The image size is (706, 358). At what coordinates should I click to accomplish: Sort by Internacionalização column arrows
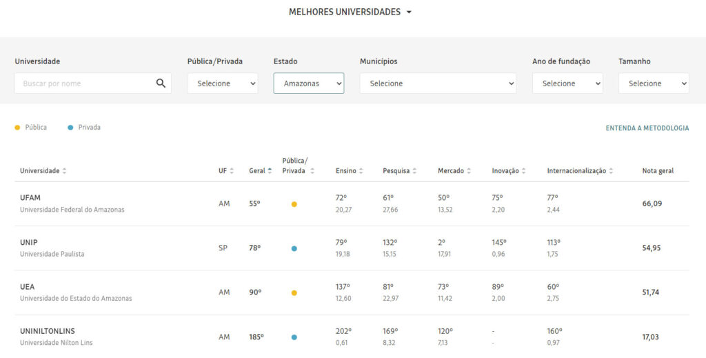(611, 171)
